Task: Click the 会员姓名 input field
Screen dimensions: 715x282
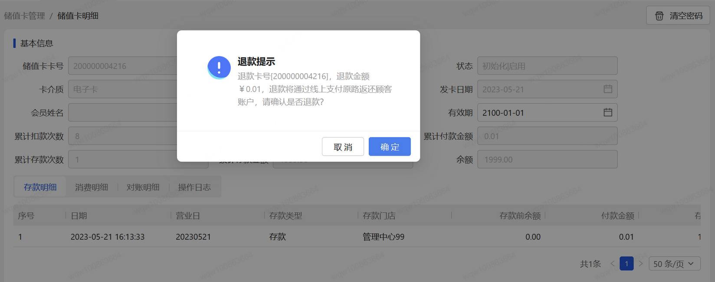Action: [122, 113]
